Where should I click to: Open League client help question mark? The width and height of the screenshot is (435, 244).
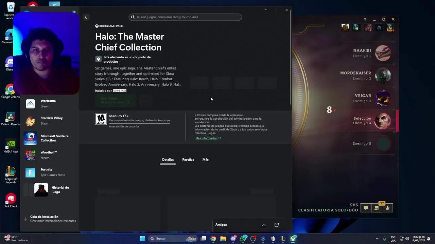coord(365,19)
